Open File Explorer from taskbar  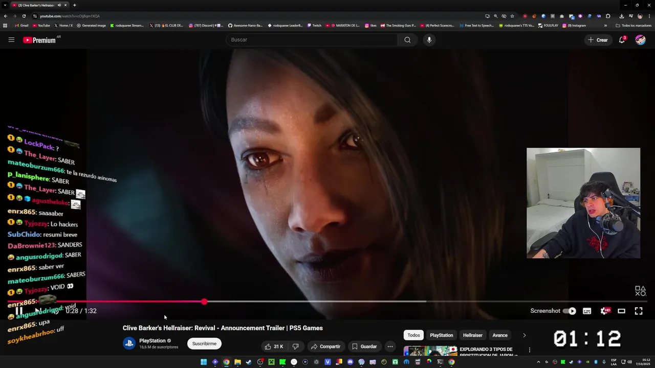point(237,362)
